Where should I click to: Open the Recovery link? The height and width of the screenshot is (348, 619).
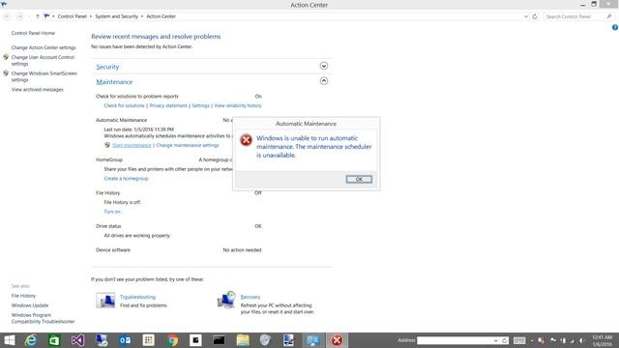click(251, 297)
